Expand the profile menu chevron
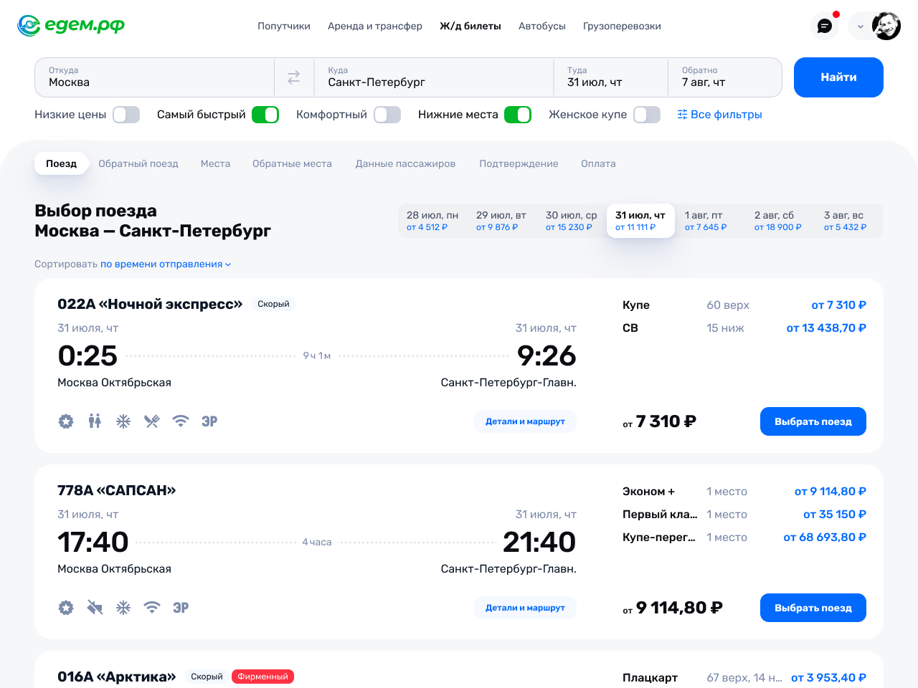 click(x=861, y=27)
